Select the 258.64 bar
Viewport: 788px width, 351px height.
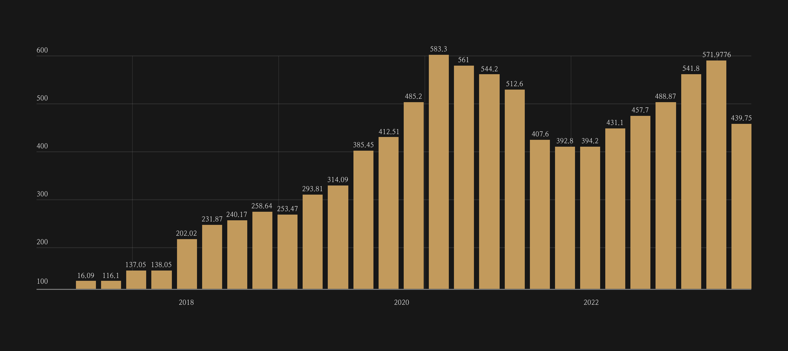pyautogui.click(x=262, y=251)
